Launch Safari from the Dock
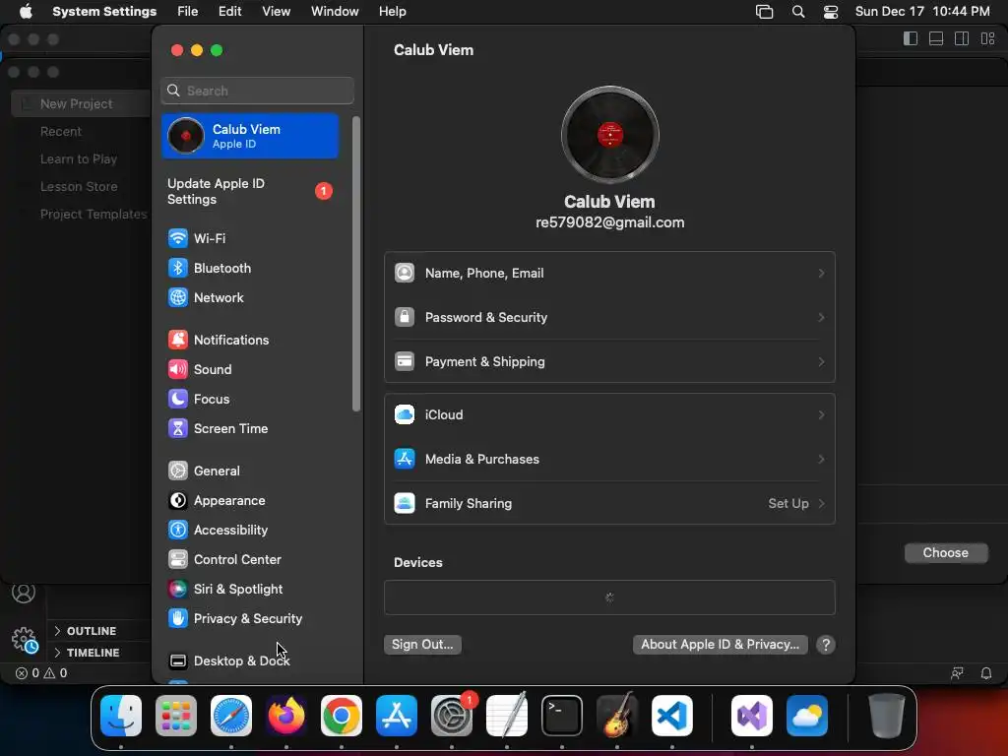Viewport: 1008px width, 756px height. (x=231, y=716)
